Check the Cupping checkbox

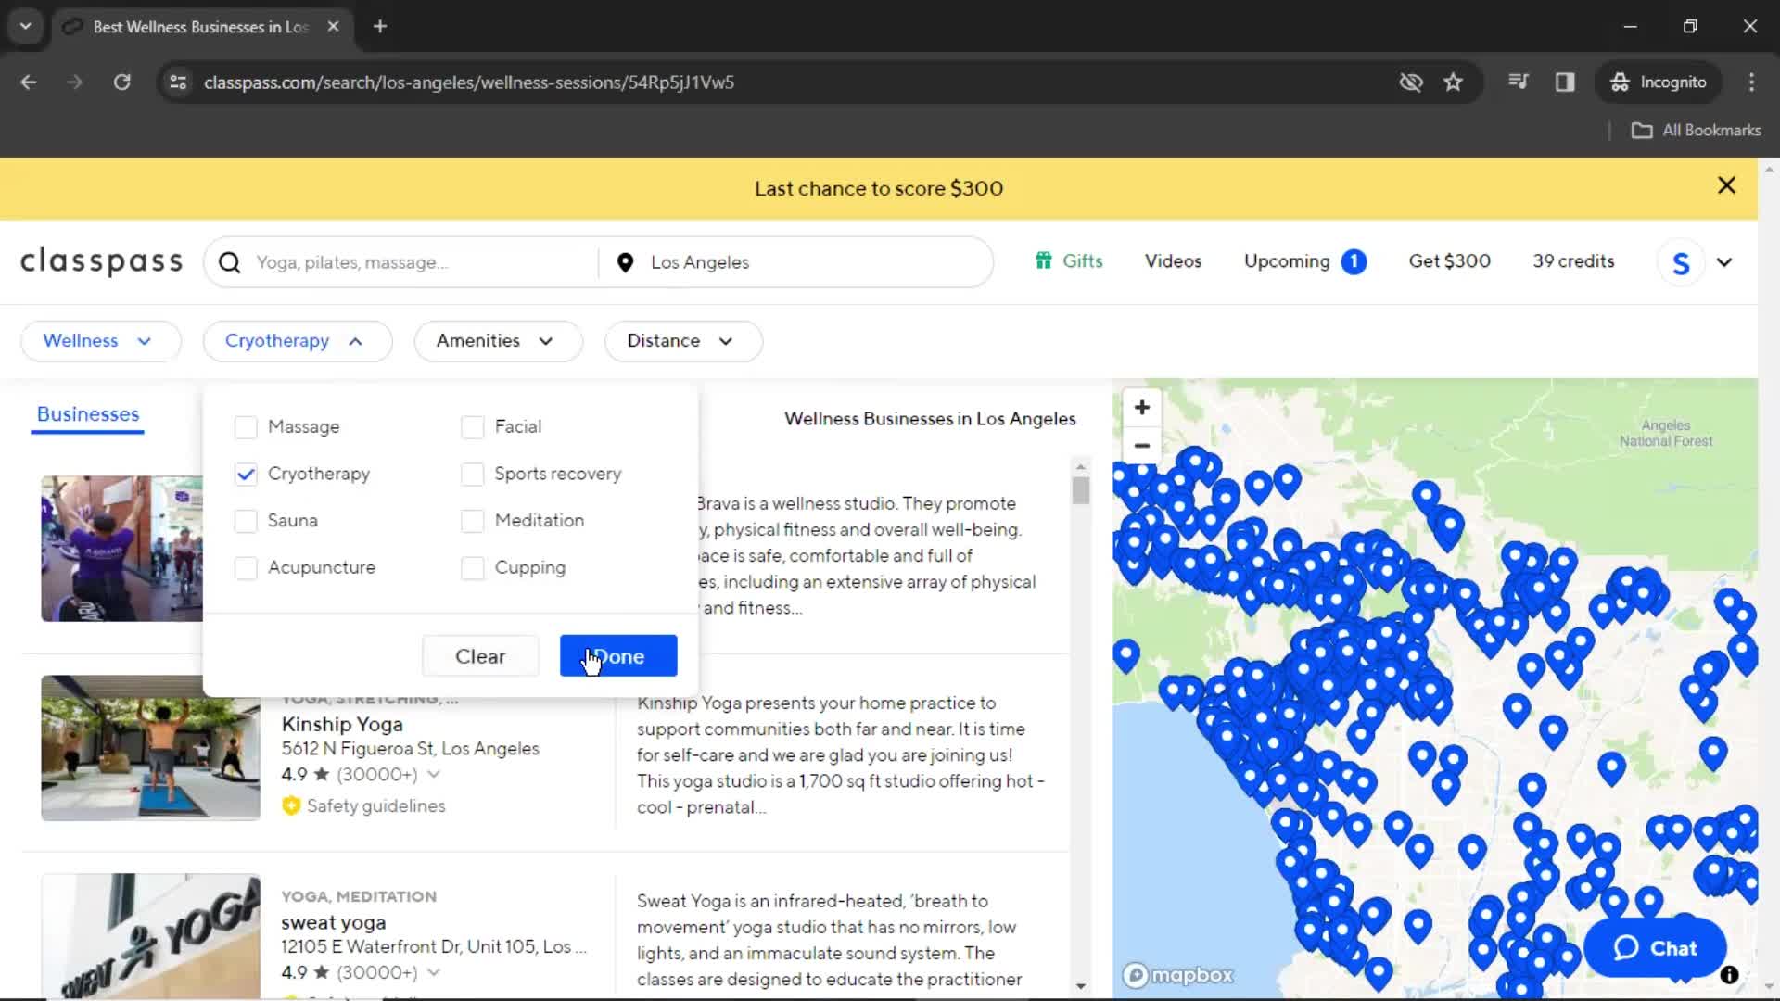click(473, 568)
